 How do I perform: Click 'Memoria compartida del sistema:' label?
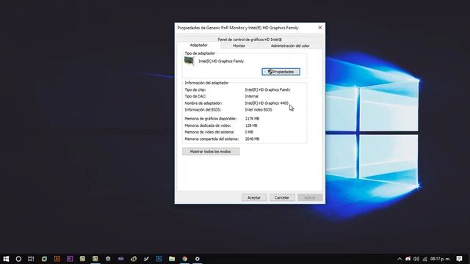pos(211,139)
